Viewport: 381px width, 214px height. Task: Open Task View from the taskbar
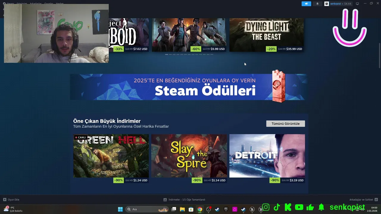coord(174,209)
